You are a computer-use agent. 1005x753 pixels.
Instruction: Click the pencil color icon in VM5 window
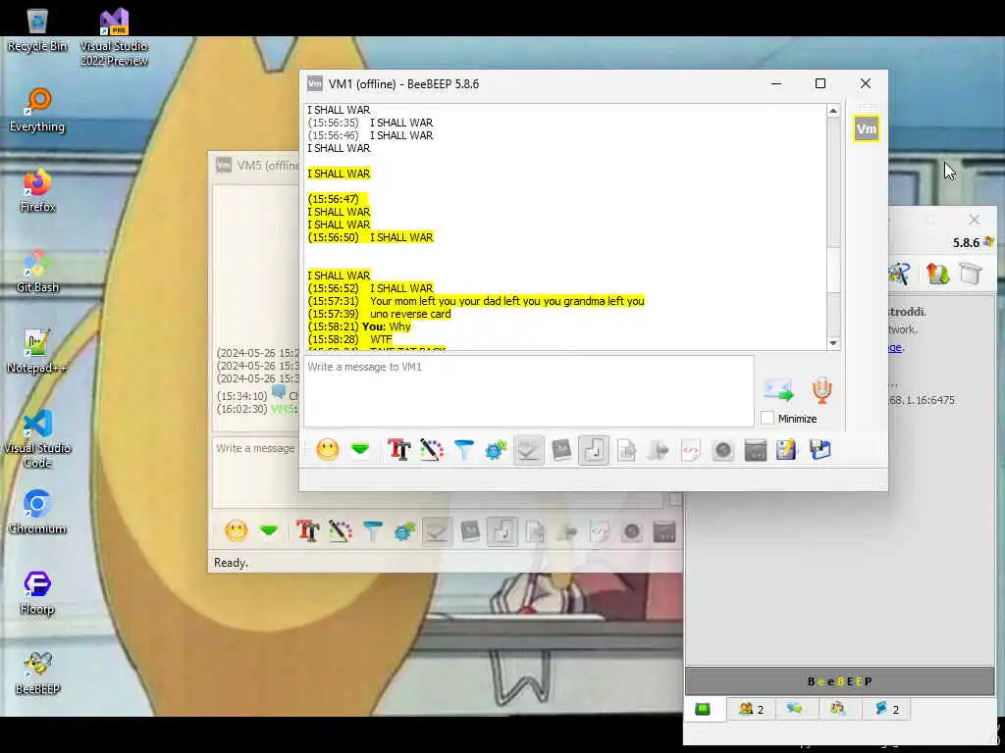coord(341,530)
